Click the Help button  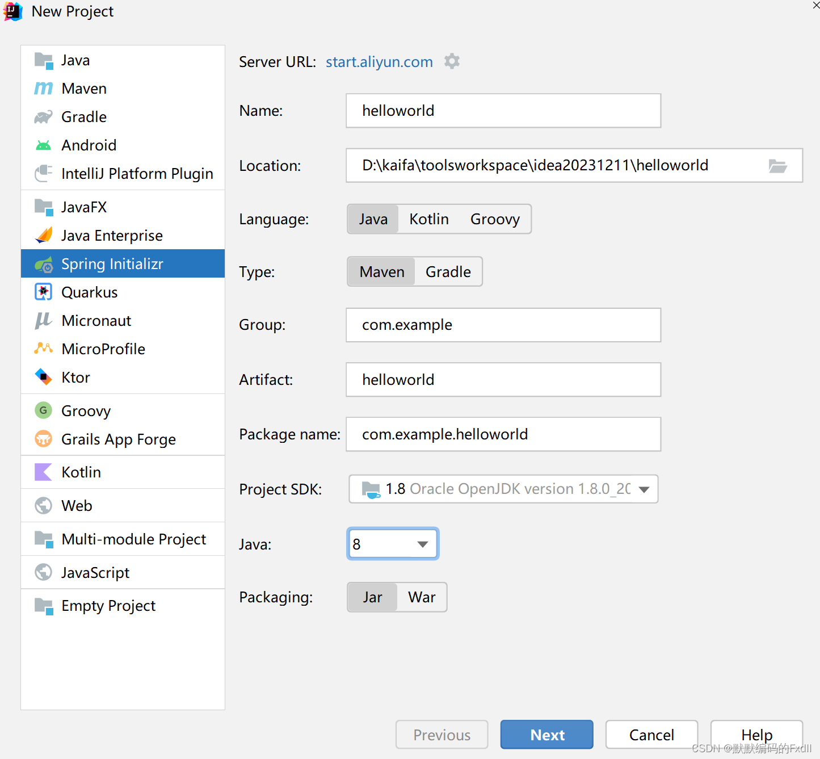pyautogui.click(x=757, y=735)
